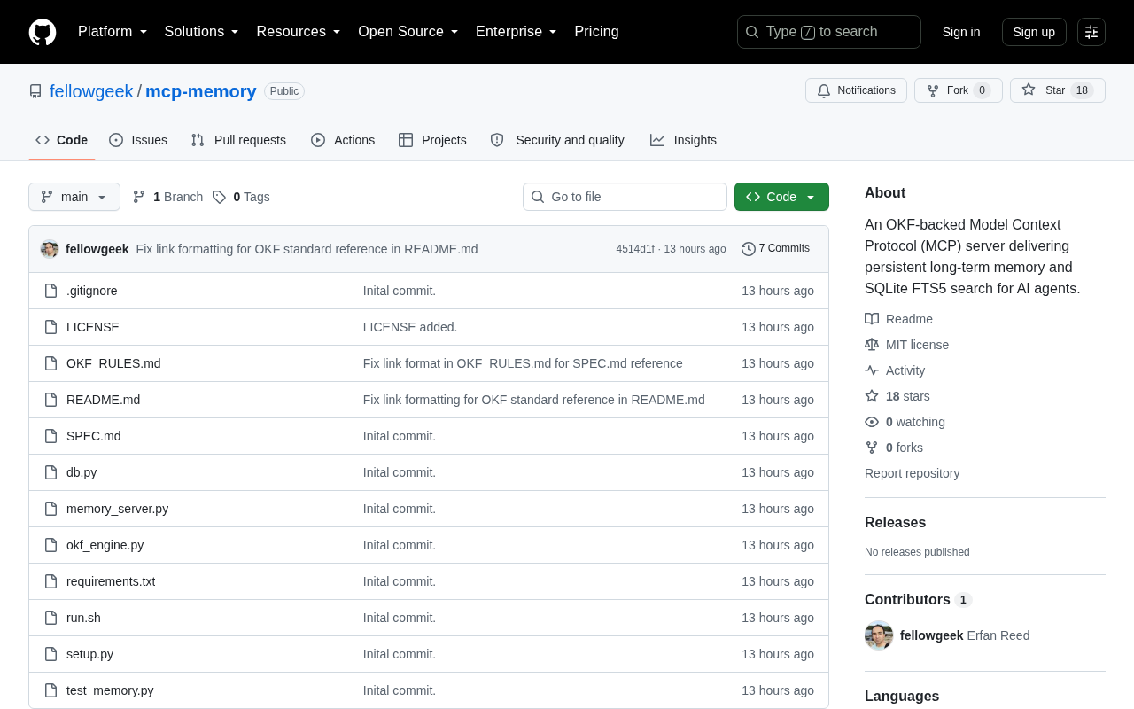Select the Code tab
Viewport: 1134px width, 709px height.
tap(62, 140)
